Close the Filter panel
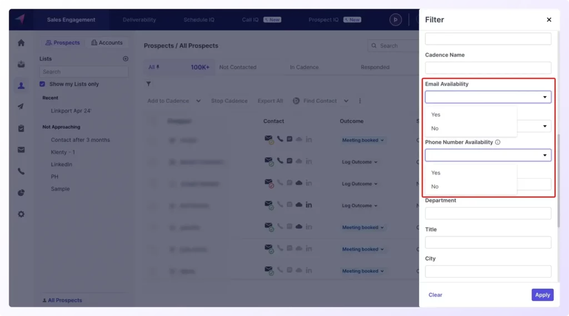Screen dimensions: 569x316 (x=548, y=19)
